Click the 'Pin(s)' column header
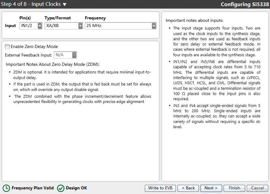The image size is (270, 194). (25, 18)
